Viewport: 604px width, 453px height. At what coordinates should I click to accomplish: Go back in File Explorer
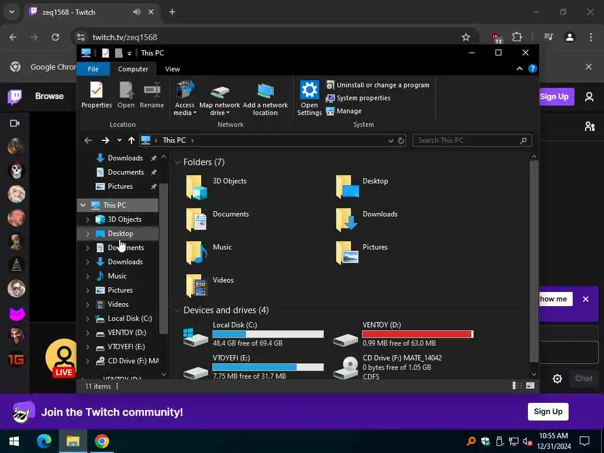[88, 140]
